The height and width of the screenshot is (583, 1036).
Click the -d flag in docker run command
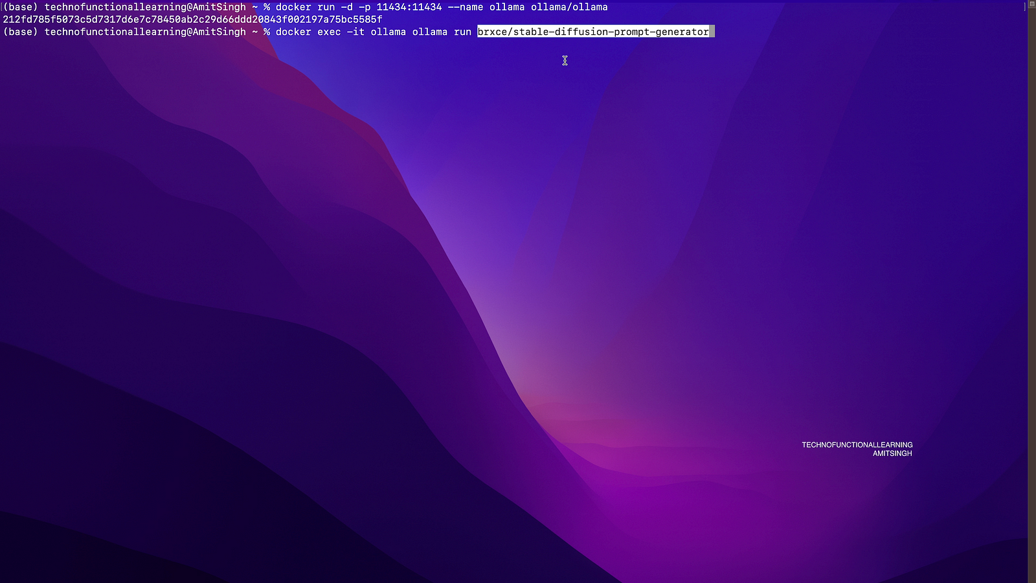click(x=346, y=7)
